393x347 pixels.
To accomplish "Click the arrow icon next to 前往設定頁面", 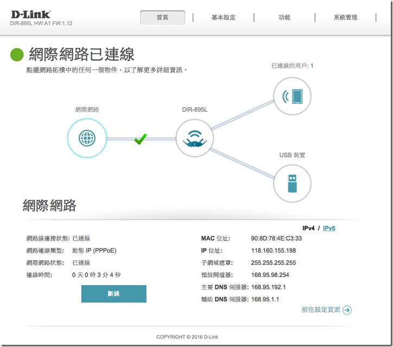I will 347,310.
